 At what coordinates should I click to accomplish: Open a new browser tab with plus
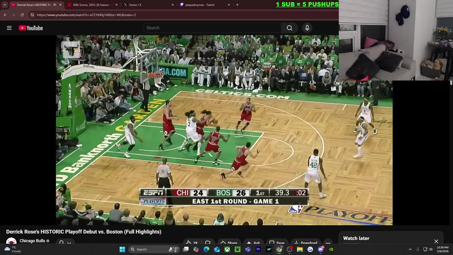[x=237, y=5]
